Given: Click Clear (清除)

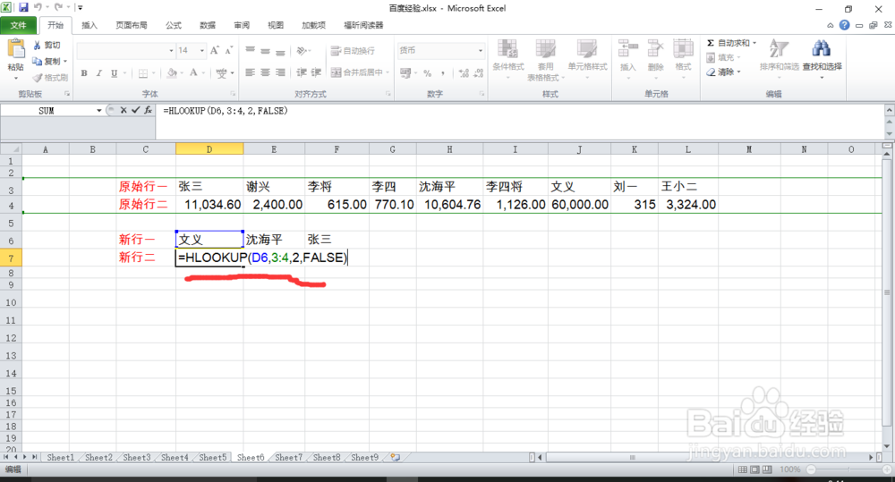Looking at the screenshot, I should [x=720, y=72].
